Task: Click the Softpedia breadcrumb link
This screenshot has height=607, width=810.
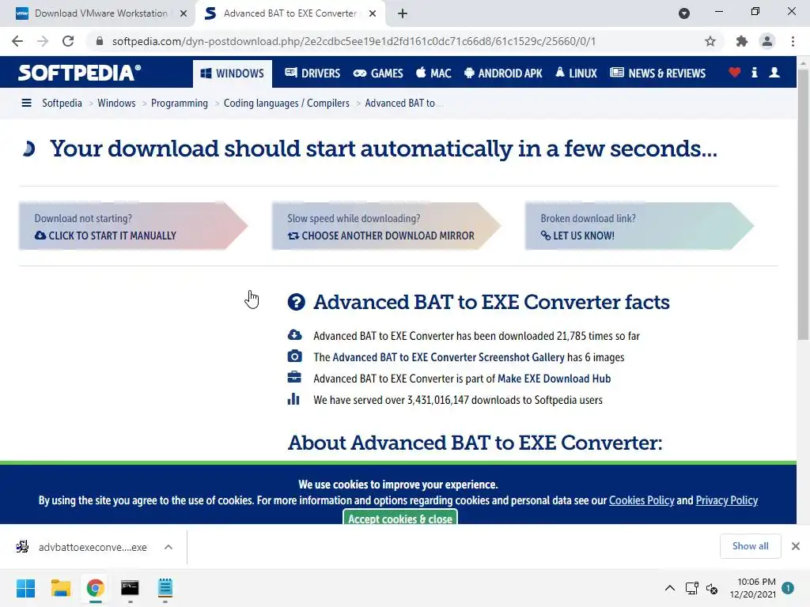Action: 62,104
